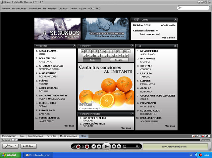
Task: Select letter B on keyboard
Action: click(x=86, y=51)
